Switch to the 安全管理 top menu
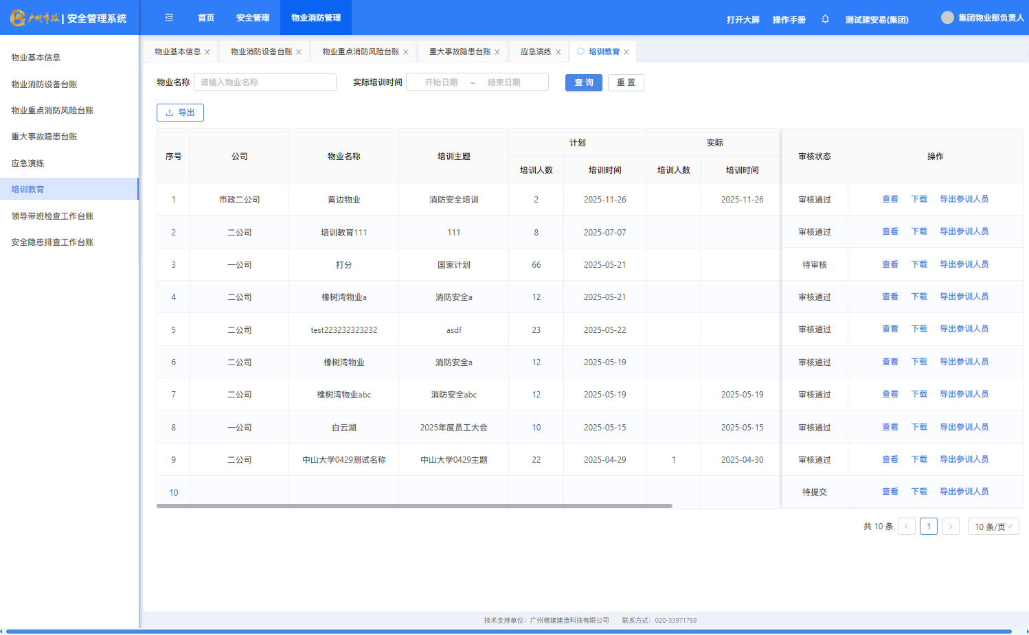The height and width of the screenshot is (635, 1029). point(253,18)
